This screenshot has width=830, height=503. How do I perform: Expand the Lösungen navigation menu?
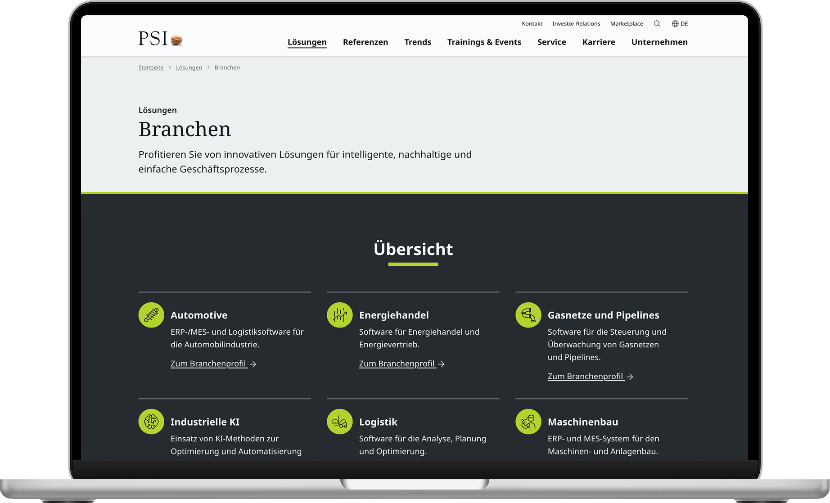click(x=307, y=42)
